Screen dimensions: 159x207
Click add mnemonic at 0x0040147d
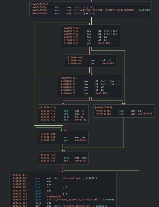pos(66,114)
